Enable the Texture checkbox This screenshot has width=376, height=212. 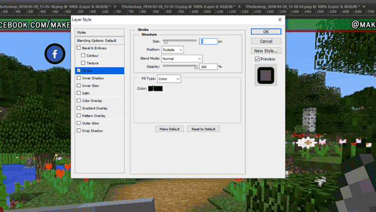pyautogui.click(x=83, y=63)
